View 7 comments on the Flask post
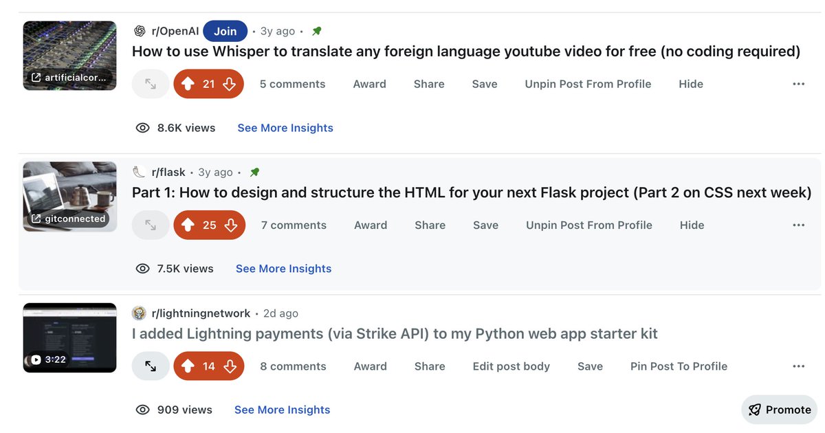 pos(294,225)
